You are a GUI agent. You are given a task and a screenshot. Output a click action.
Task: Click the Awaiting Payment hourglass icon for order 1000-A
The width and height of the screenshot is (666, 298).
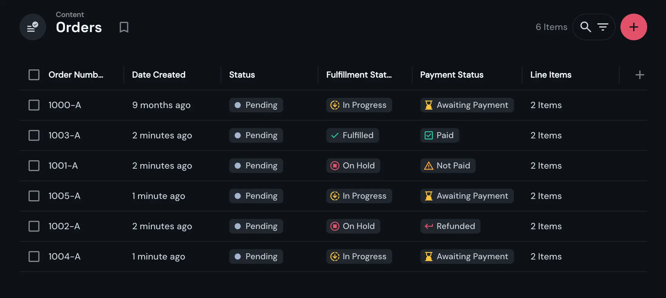click(428, 105)
